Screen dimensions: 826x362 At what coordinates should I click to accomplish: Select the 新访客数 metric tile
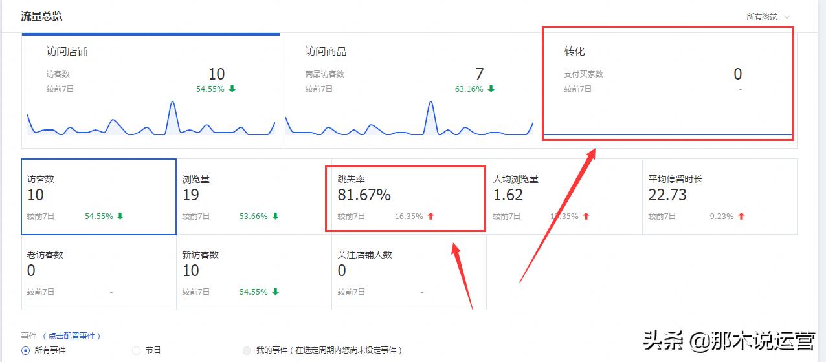[254, 272]
